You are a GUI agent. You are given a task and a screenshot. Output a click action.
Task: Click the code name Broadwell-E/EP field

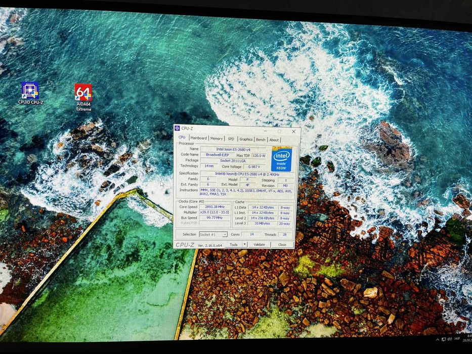click(x=218, y=155)
